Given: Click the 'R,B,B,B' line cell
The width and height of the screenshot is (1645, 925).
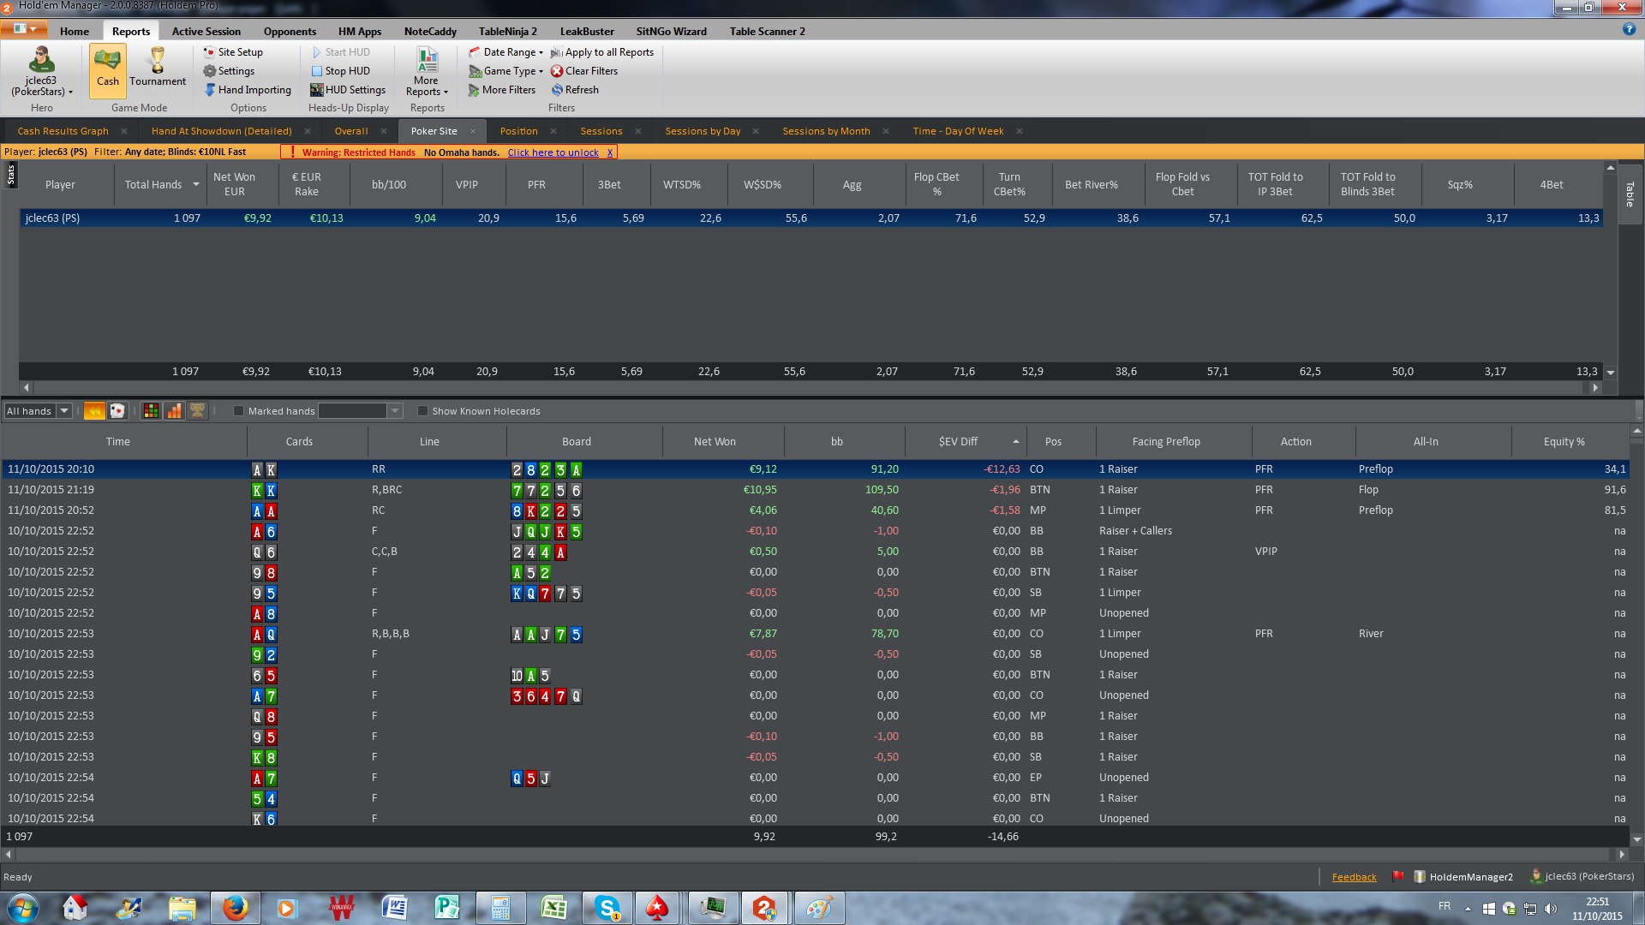Looking at the screenshot, I should coord(391,634).
